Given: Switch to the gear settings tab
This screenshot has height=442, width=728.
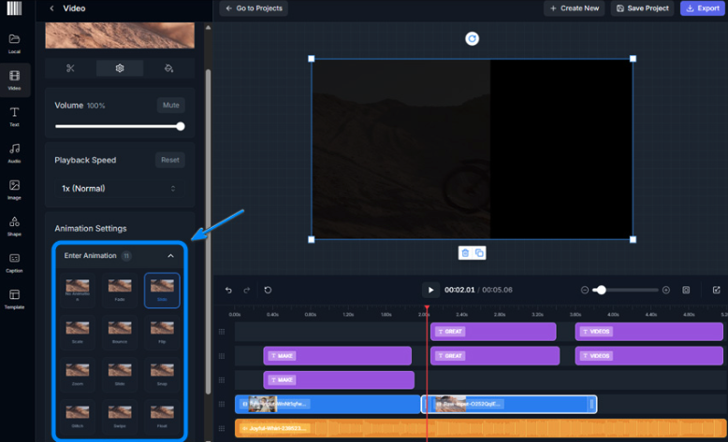Looking at the screenshot, I should click(120, 68).
